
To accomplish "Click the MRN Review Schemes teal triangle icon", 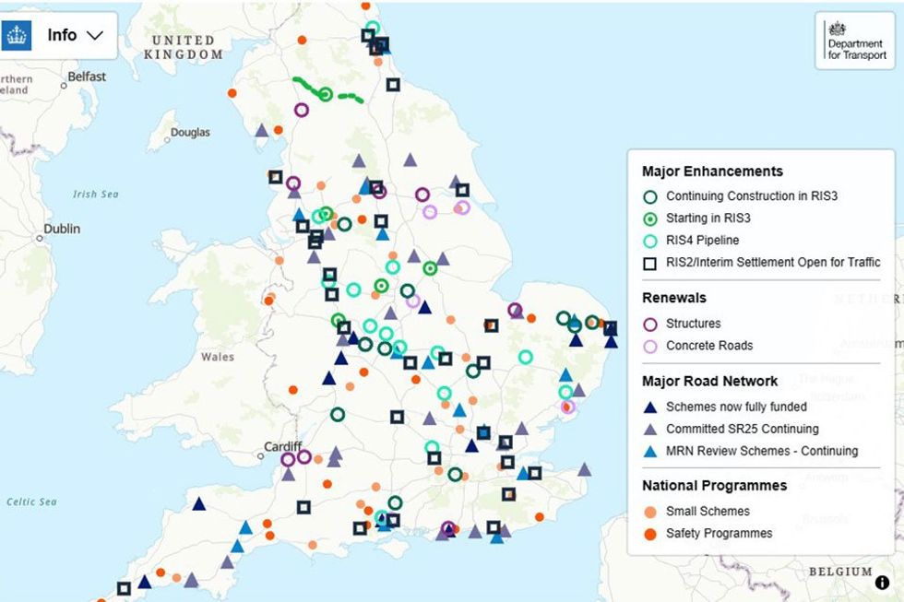I will [650, 451].
